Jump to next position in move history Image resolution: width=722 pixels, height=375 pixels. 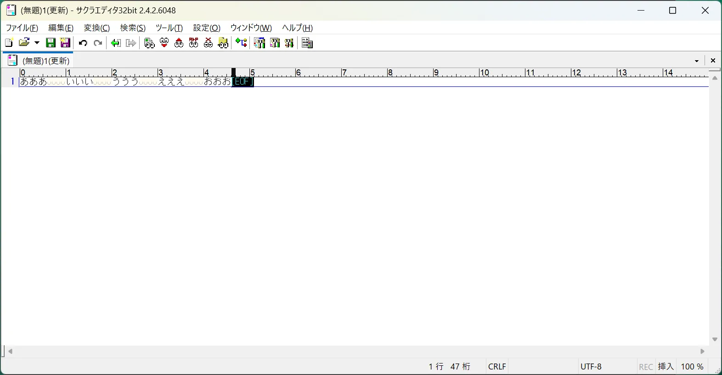[131, 43]
